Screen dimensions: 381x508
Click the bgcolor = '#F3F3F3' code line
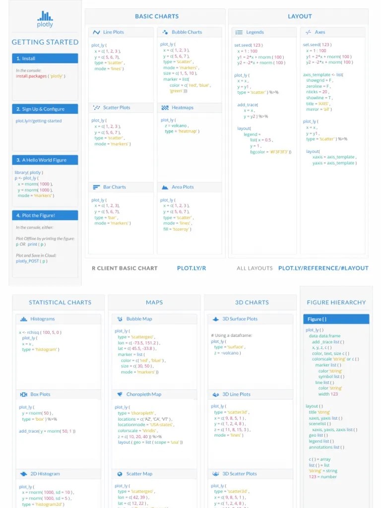270,152
